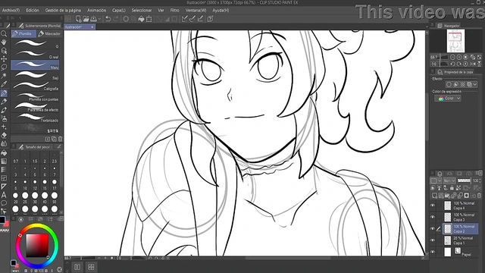Select the Lasso selection tool

coord(4,67)
